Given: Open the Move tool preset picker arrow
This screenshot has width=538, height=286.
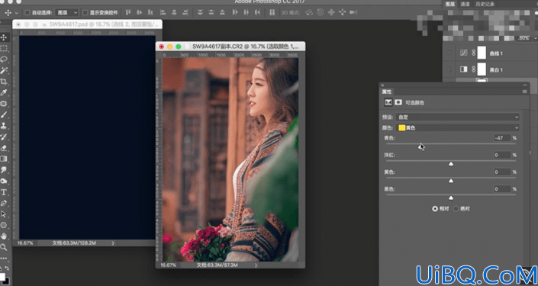Looking at the screenshot, I should click(x=16, y=13).
